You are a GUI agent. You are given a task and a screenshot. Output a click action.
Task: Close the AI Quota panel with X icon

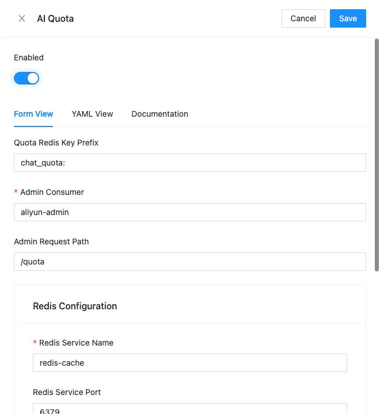(x=22, y=18)
